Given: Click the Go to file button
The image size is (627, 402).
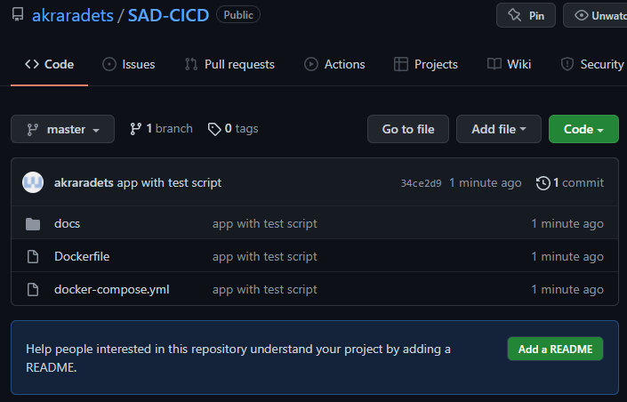Looking at the screenshot, I should [x=408, y=129].
